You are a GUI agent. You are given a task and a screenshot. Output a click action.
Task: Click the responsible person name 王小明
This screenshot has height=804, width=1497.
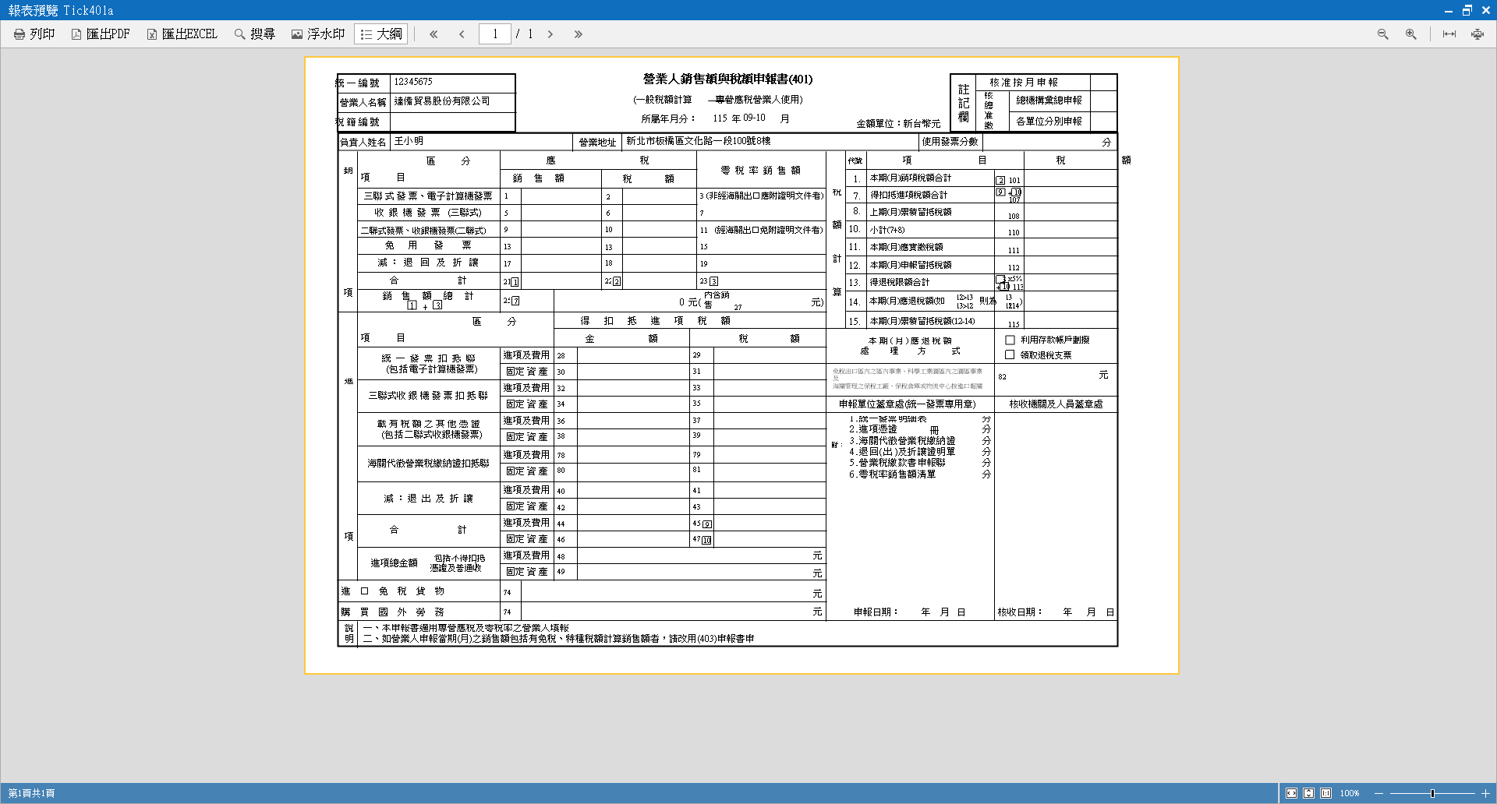pos(409,141)
